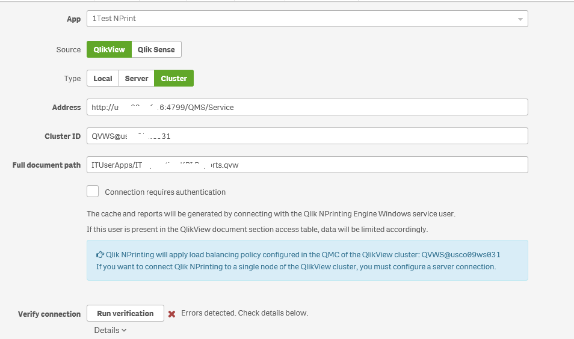Click the Run verification button
Viewport: 574px width, 339px height.
[125, 313]
